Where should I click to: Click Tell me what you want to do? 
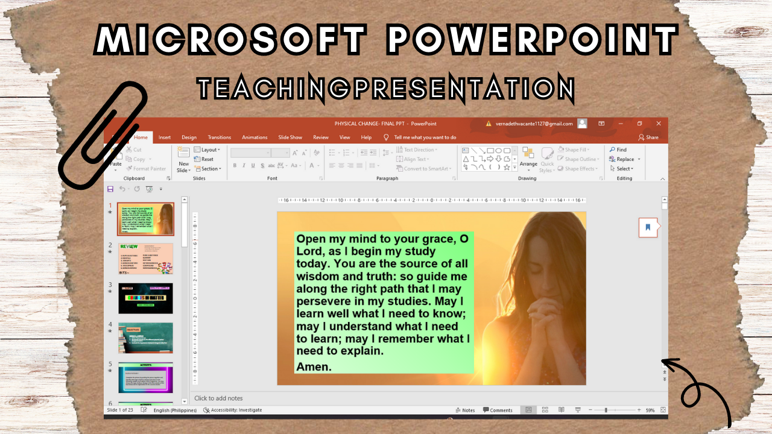pos(420,137)
